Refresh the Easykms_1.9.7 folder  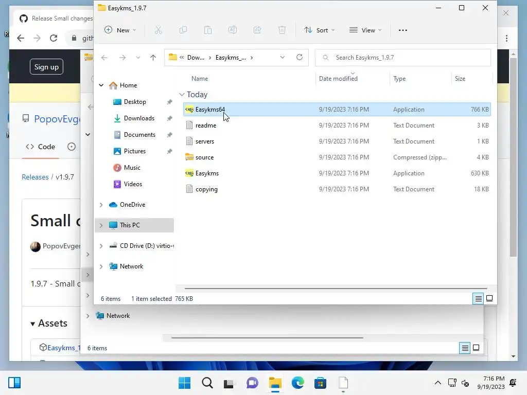click(x=300, y=58)
